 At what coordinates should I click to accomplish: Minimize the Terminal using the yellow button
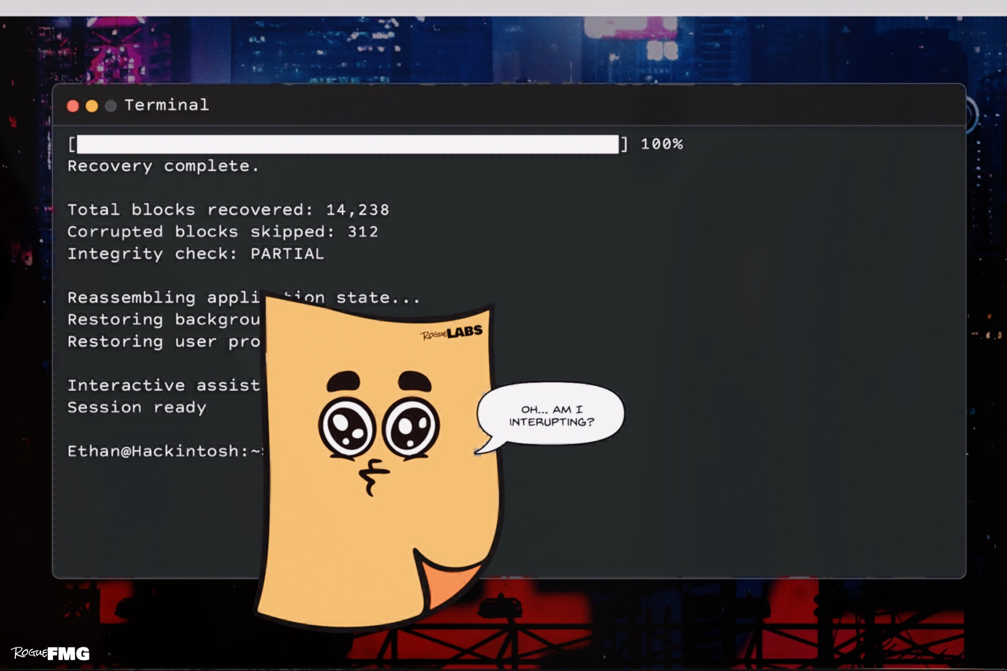tap(92, 106)
